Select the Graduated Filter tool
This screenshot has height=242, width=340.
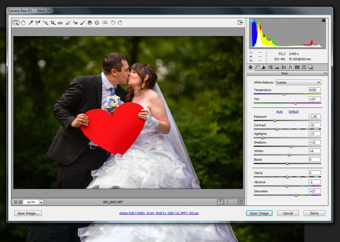pyautogui.click(x=90, y=23)
